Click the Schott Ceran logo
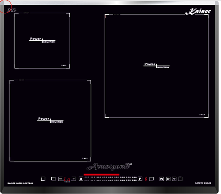 (11, 10)
